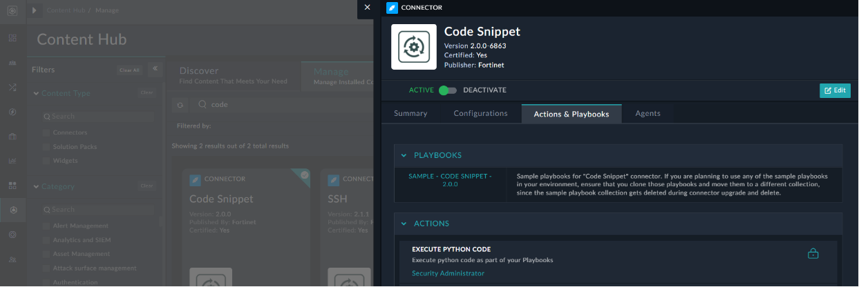Click the blue connector badge in panel header

pyautogui.click(x=393, y=8)
